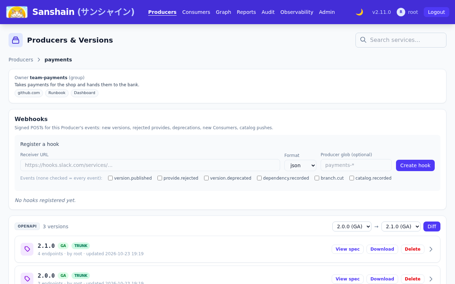View spec for version 2.0.0
This screenshot has width=455, height=284.
coord(348,279)
